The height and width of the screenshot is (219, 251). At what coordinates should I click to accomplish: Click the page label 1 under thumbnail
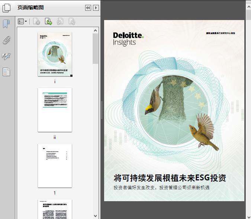click(x=55, y=193)
